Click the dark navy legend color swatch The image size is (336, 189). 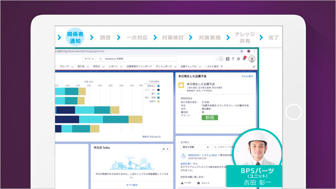click(x=158, y=90)
